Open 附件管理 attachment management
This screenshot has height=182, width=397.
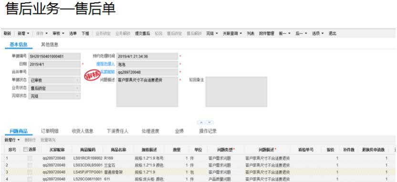267,33
